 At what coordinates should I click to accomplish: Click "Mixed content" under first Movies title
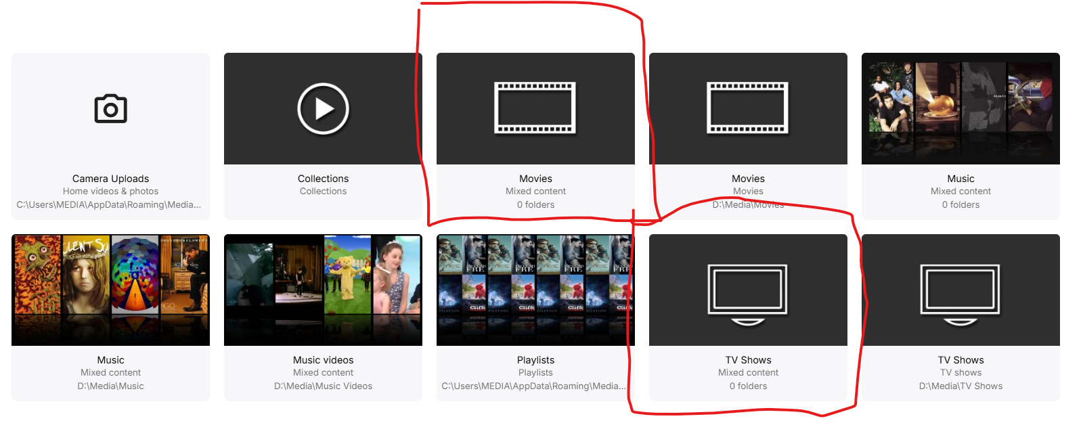pyautogui.click(x=535, y=192)
